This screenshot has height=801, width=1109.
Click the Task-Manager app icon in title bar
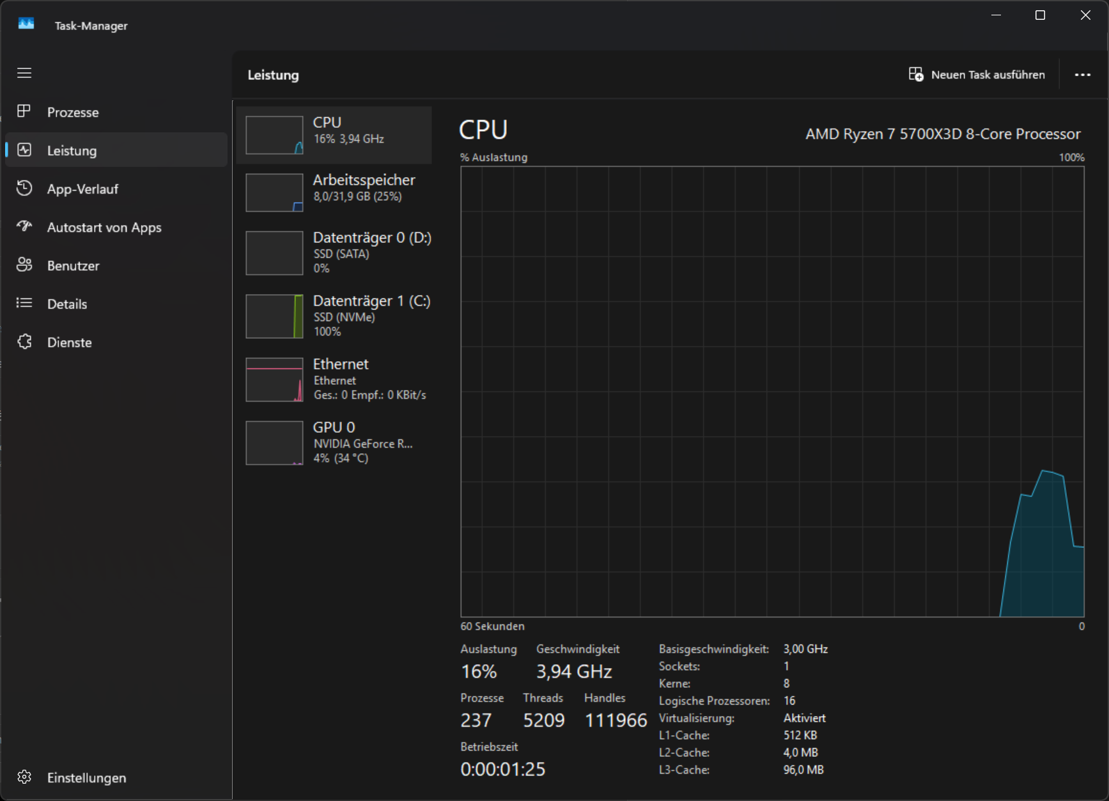[26, 24]
